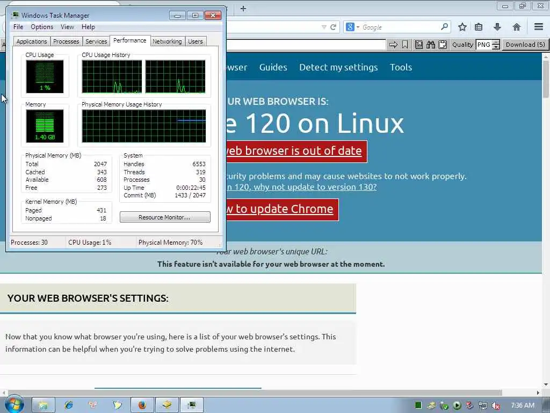Click the 7:36 AM taskbar clock

[x=523, y=405]
